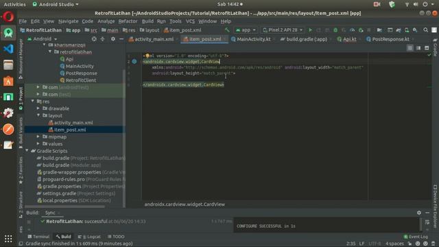Open the app run configuration dropdown
This screenshot has width=439, height=247.
tap(246, 30)
